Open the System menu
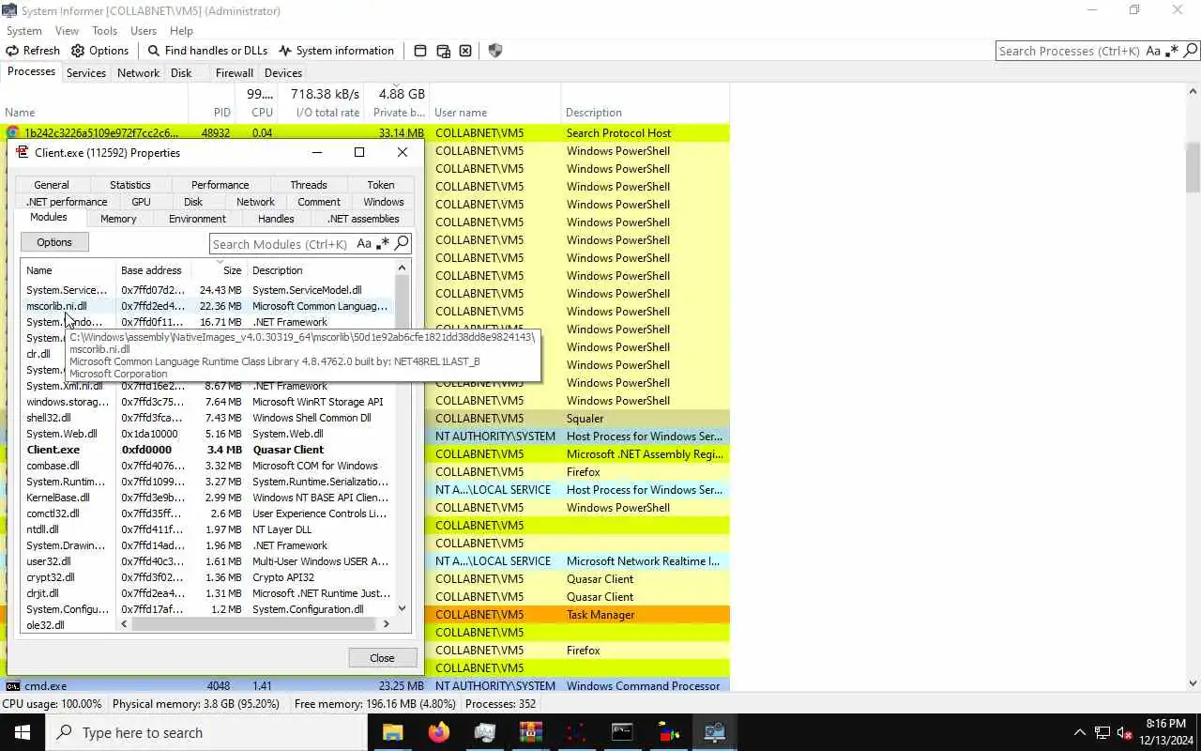The width and height of the screenshot is (1201, 751). (24, 31)
